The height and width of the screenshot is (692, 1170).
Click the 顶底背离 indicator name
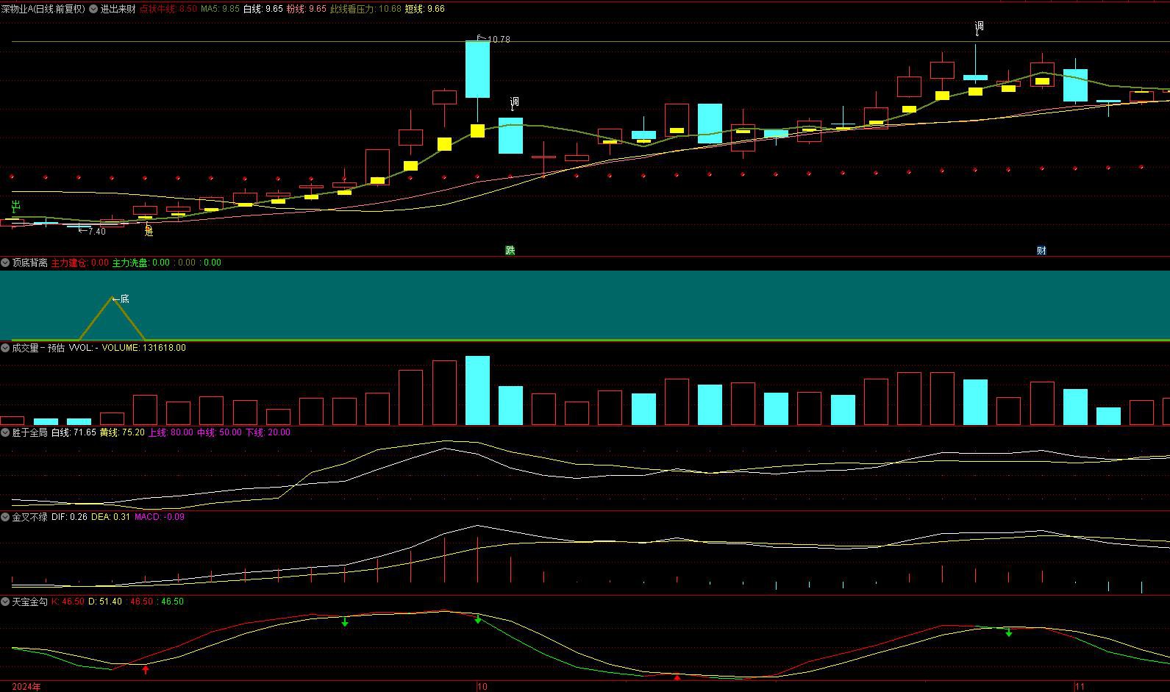29,263
